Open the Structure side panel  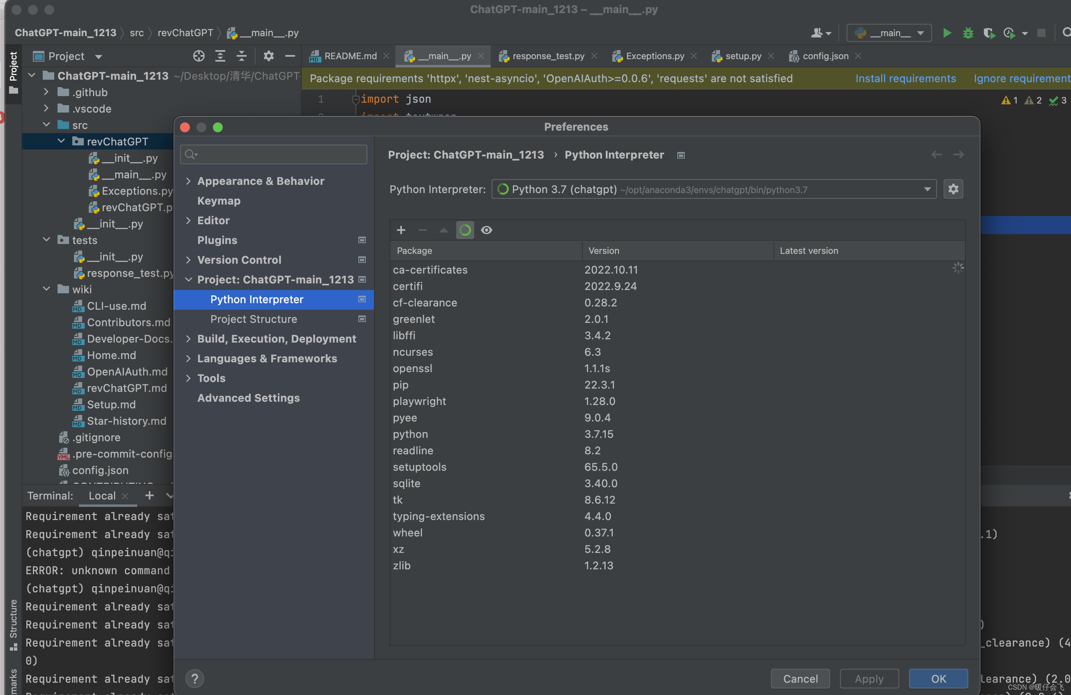click(14, 625)
